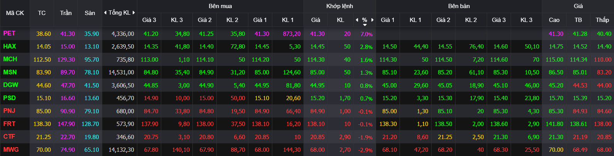Click the Thấp column header
The width and height of the screenshot is (614, 156).
pyautogui.click(x=602, y=20)
